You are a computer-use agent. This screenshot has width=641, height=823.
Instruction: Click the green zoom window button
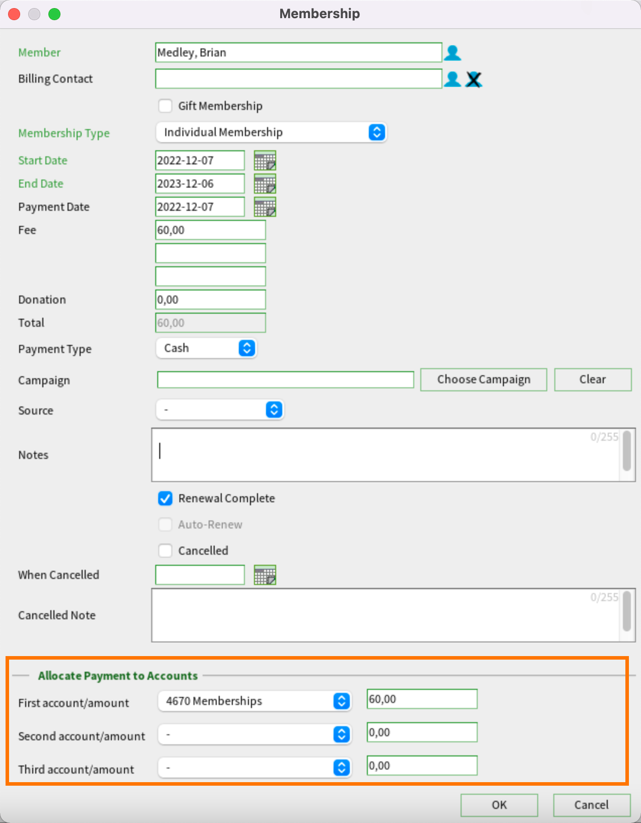tap(54, 14)
